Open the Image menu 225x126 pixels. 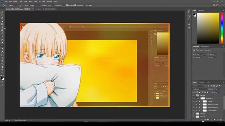[x=15, y=1]
